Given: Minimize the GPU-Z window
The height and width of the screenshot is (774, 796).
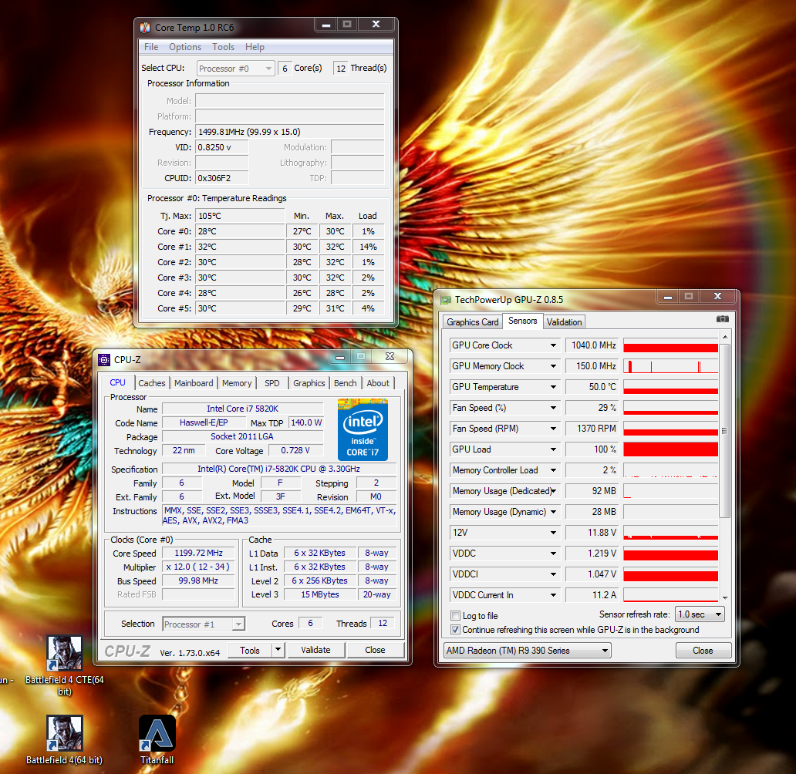Looking at the screenshot, I should [667, 296].
